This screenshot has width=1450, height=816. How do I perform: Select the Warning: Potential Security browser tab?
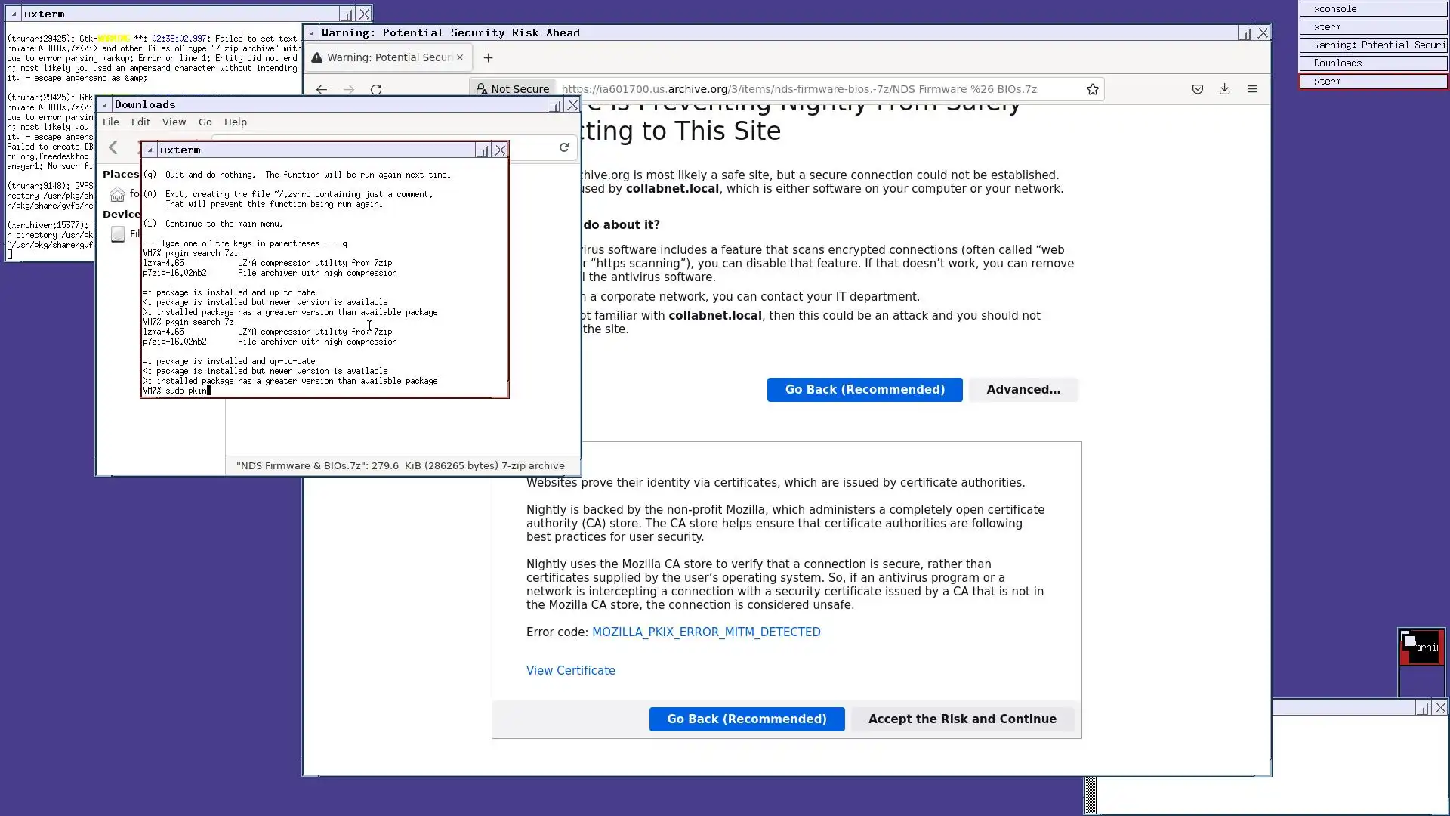tap(385, 57)
